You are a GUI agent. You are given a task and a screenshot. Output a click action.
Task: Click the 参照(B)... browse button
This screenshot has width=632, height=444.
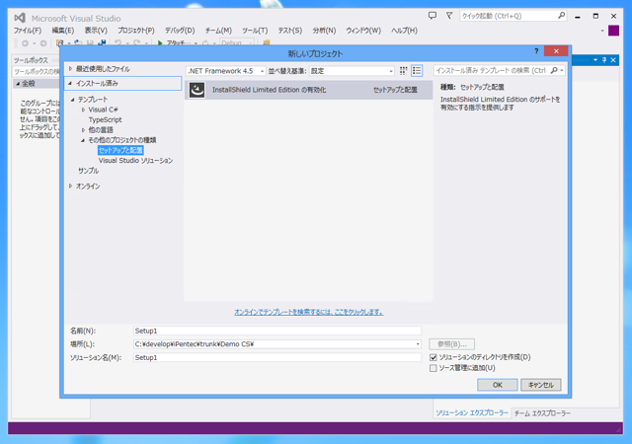tap(452, 344)
